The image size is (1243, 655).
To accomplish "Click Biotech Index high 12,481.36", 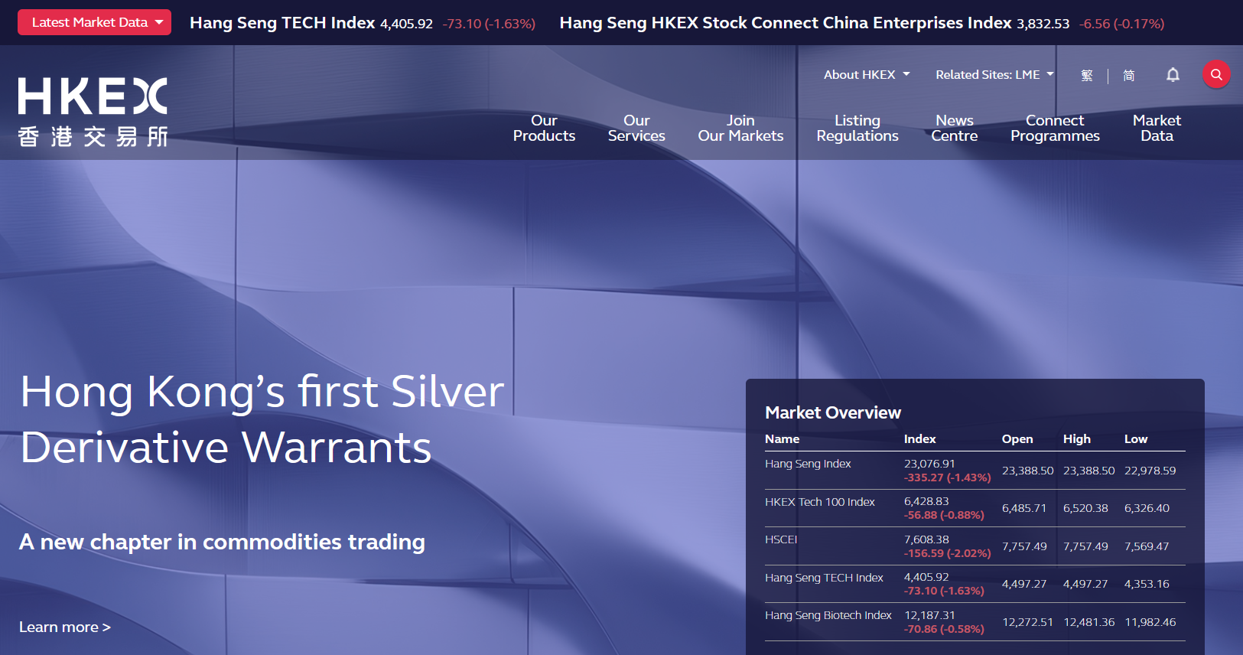I will click(x=1089, y=622).
